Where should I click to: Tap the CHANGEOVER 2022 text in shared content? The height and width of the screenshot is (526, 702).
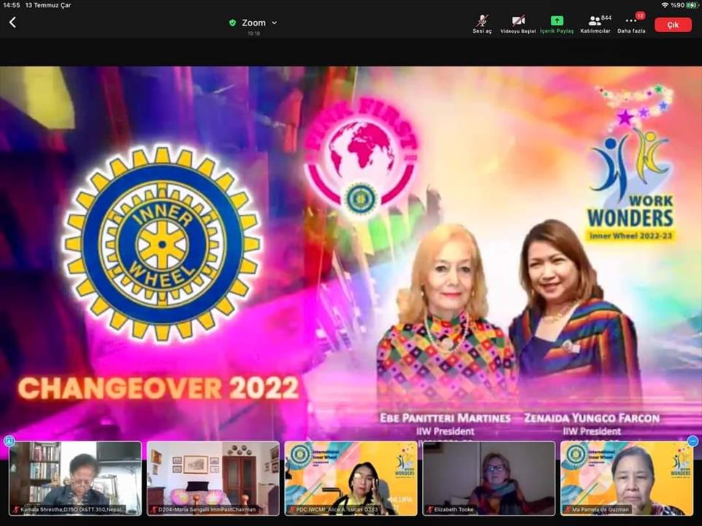click(158, 388)
